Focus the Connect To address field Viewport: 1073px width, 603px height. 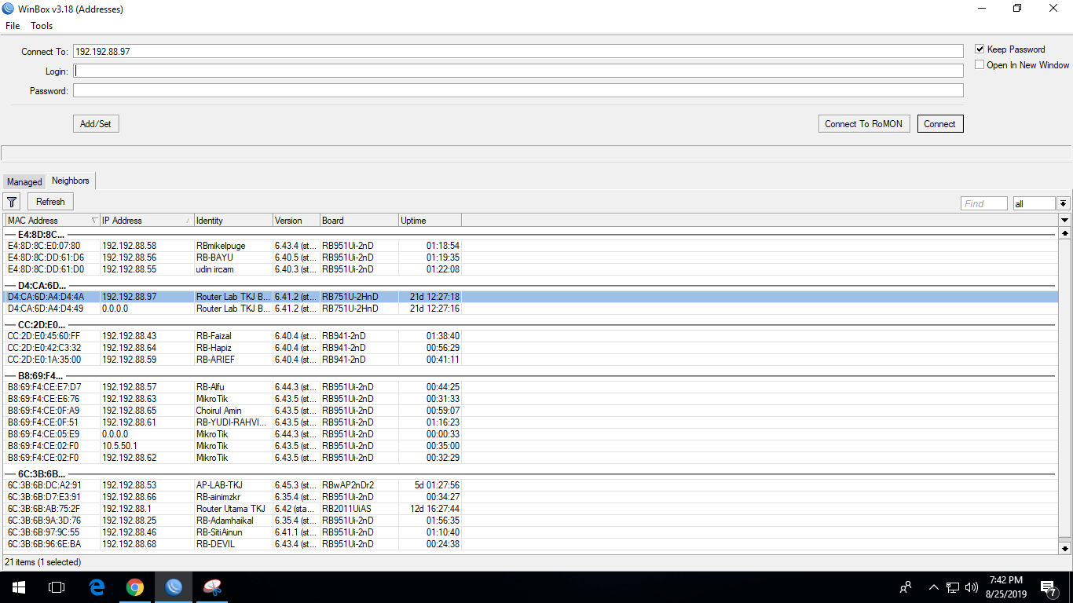[x=518, y=51]
